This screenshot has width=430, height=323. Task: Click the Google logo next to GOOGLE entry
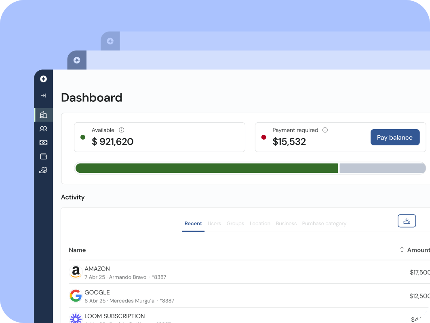pos(75,296)
